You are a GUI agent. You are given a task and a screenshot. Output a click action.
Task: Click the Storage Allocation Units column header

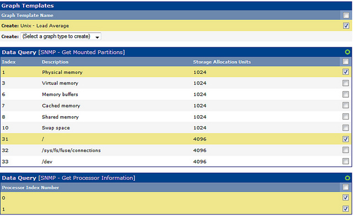pos(222,62)
